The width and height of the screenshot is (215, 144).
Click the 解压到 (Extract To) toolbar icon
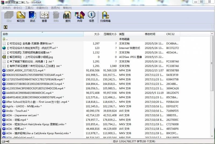pyautogui.click(x=21, y=17)
